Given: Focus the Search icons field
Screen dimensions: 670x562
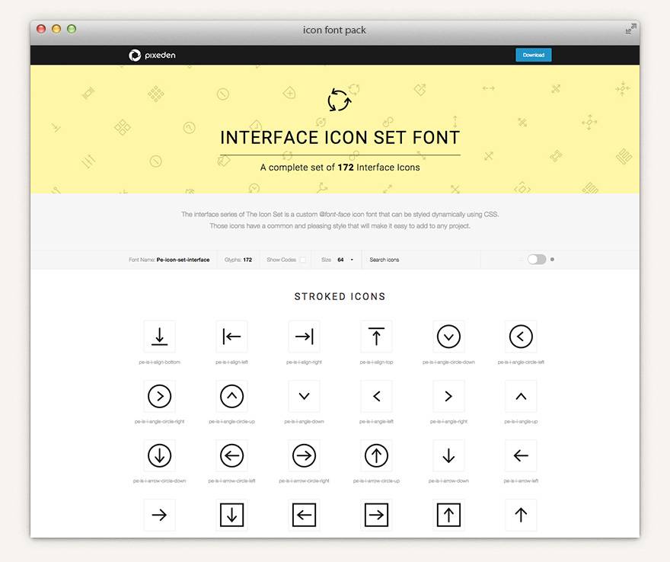Looking at the screenshot, I should tap(421, 260).
